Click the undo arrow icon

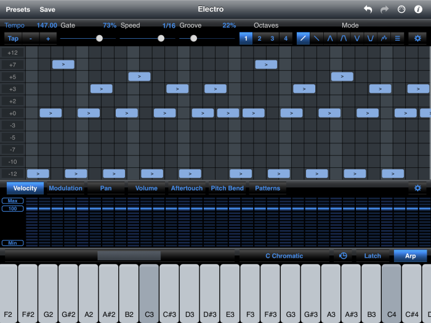point(368,9)
